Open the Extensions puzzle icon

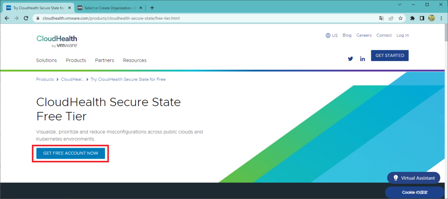click(413, 18)
